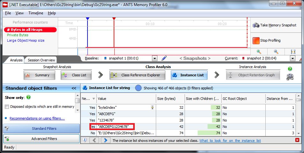Click the film camera tutorial icon
The height and width of the screenshot is (153, 304).
click(290, 77)
